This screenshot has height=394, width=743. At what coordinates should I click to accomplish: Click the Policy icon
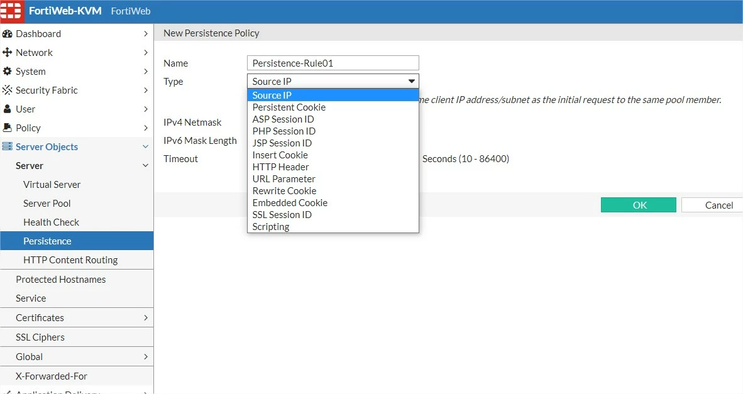[x=7, y=128]
